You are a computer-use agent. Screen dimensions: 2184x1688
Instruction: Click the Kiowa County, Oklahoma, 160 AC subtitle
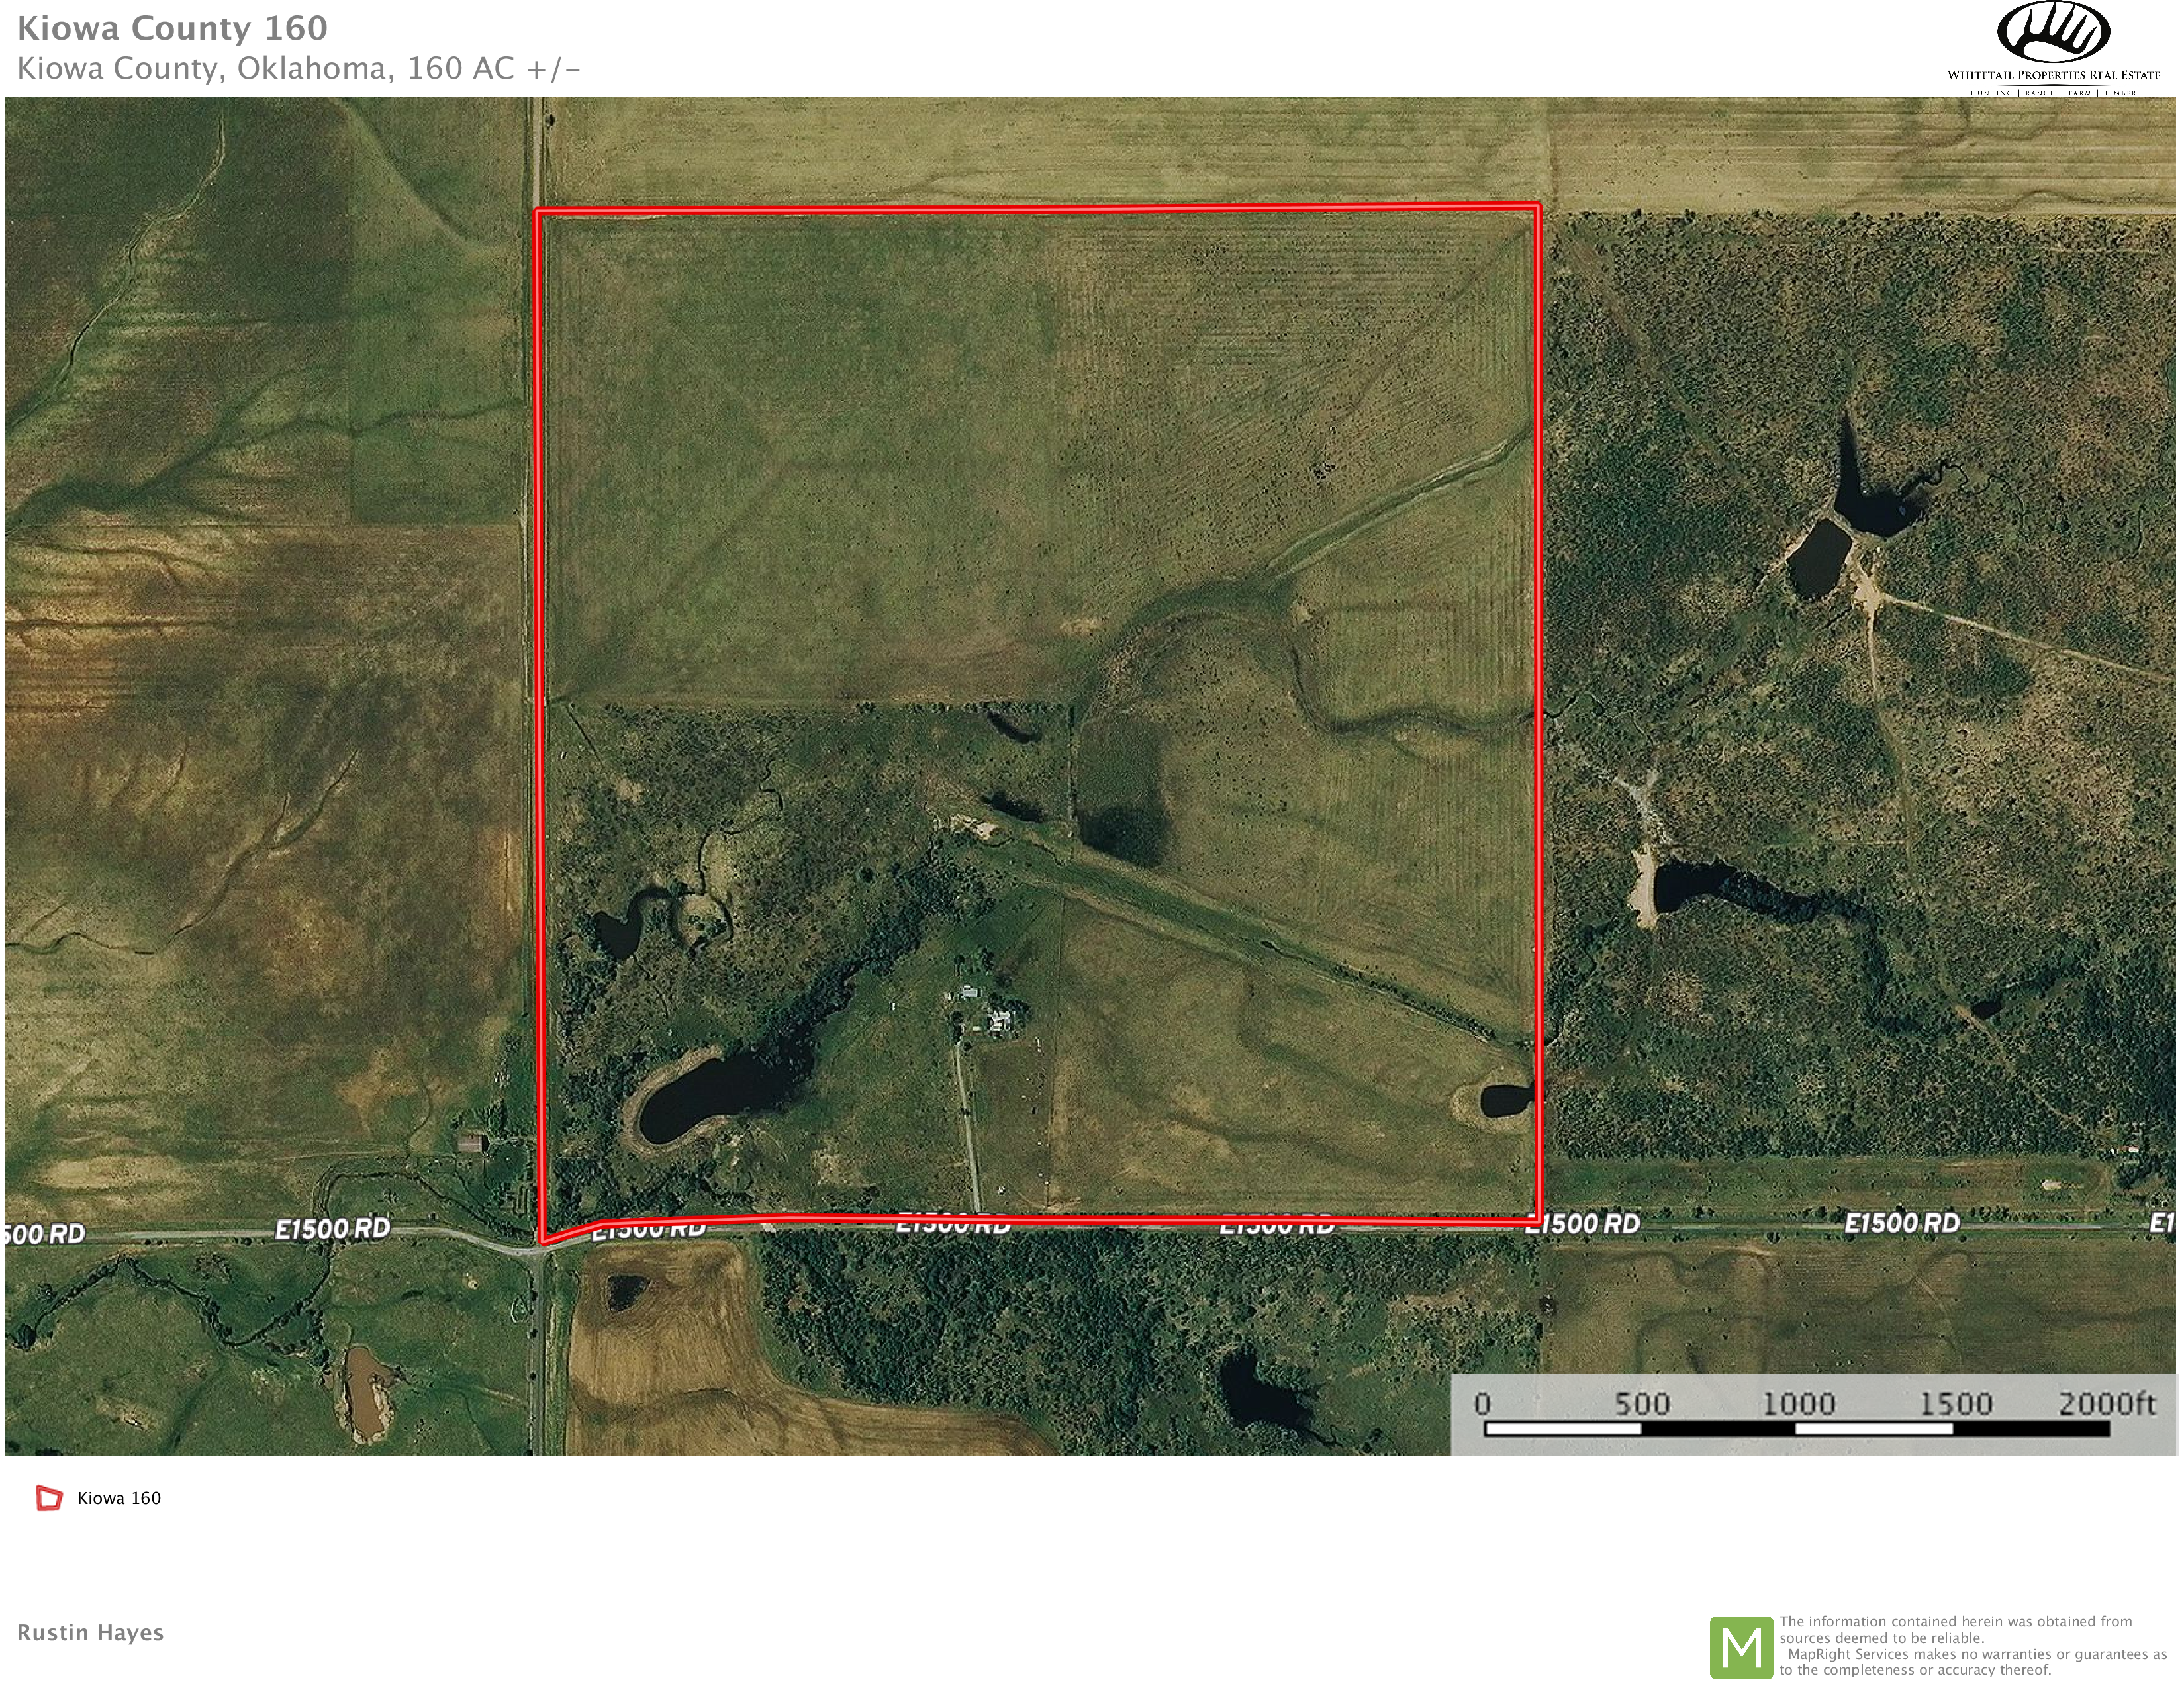click(298, 68)
